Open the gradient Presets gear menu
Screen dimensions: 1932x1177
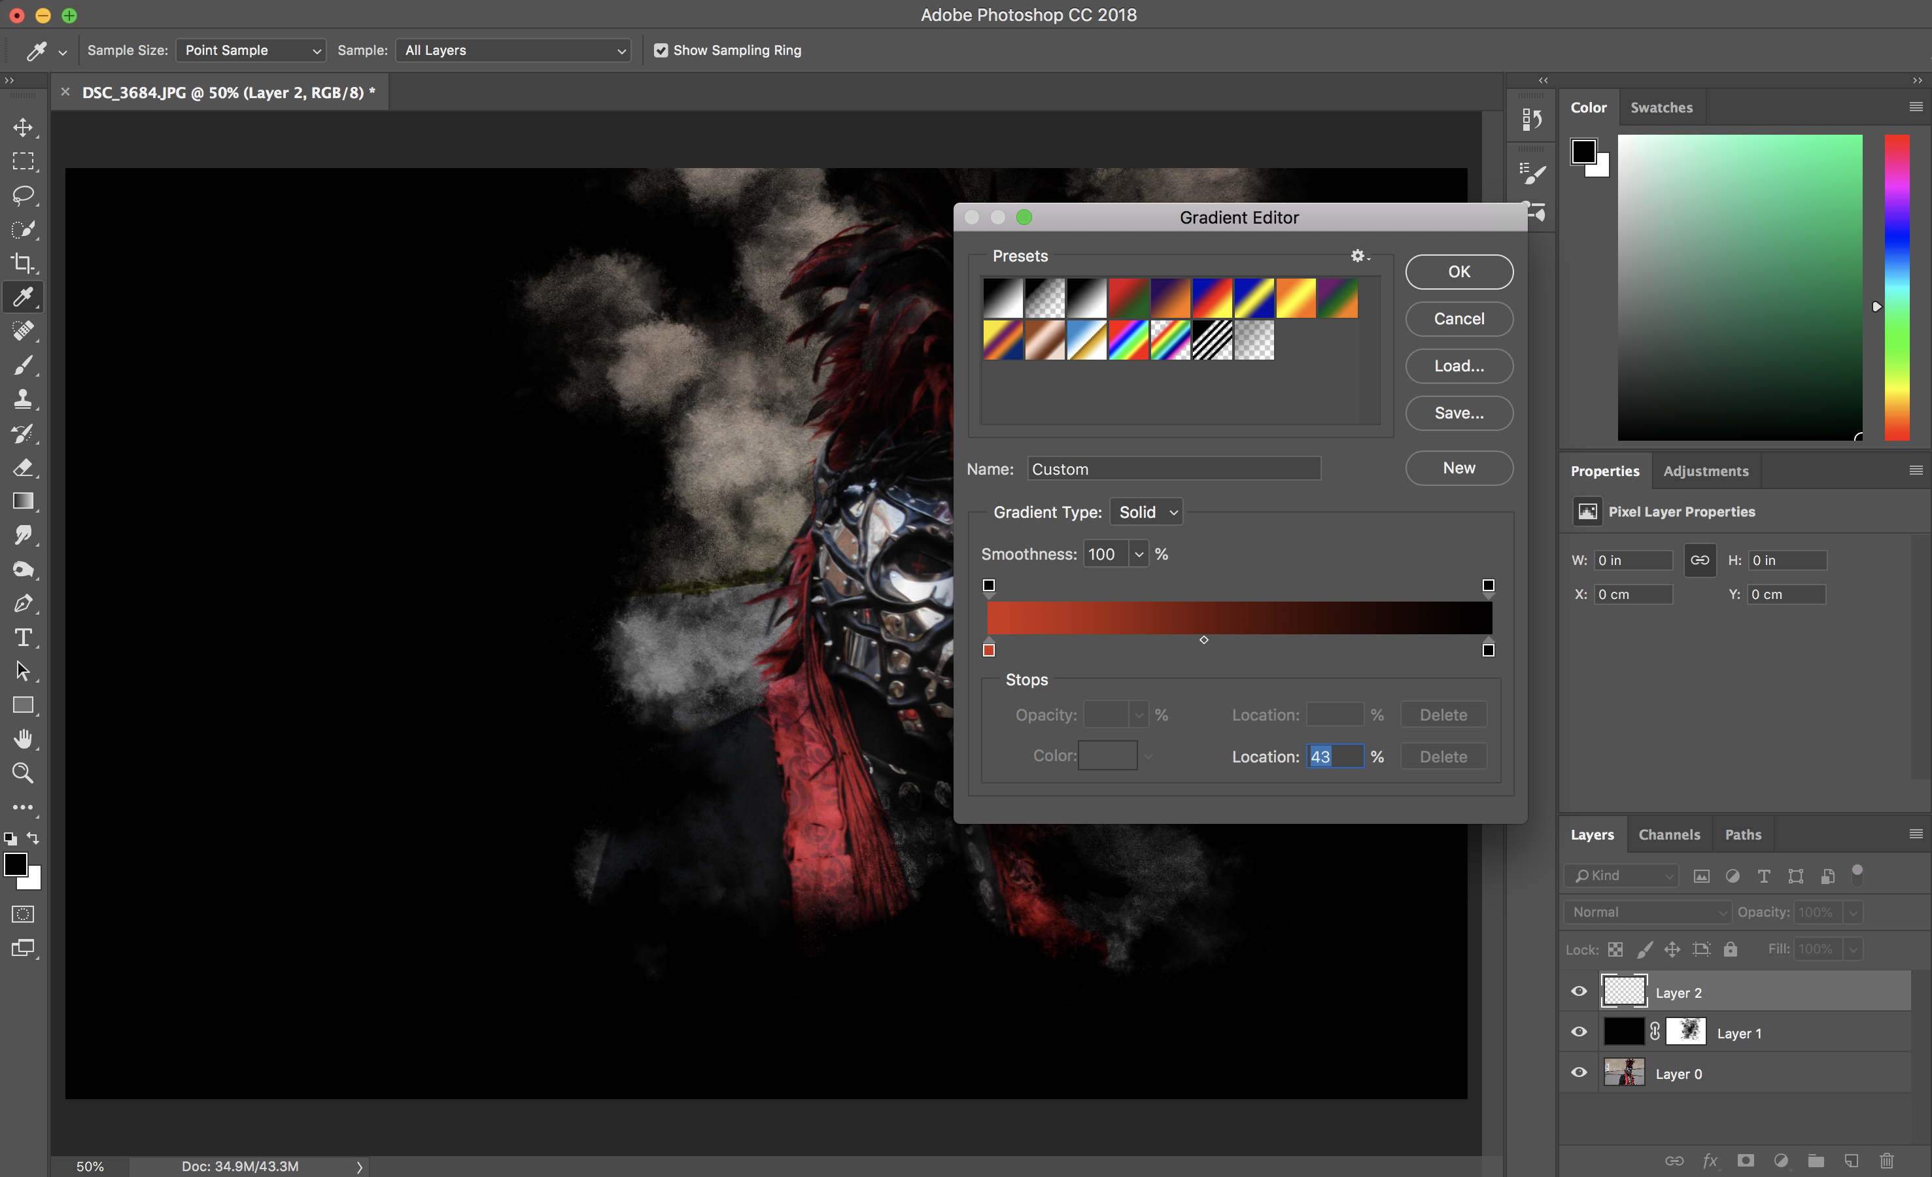pyautogui.click(x=1359, y=256)
